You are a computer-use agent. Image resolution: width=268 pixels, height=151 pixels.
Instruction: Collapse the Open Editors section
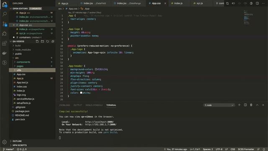click(x=11, y=8)
